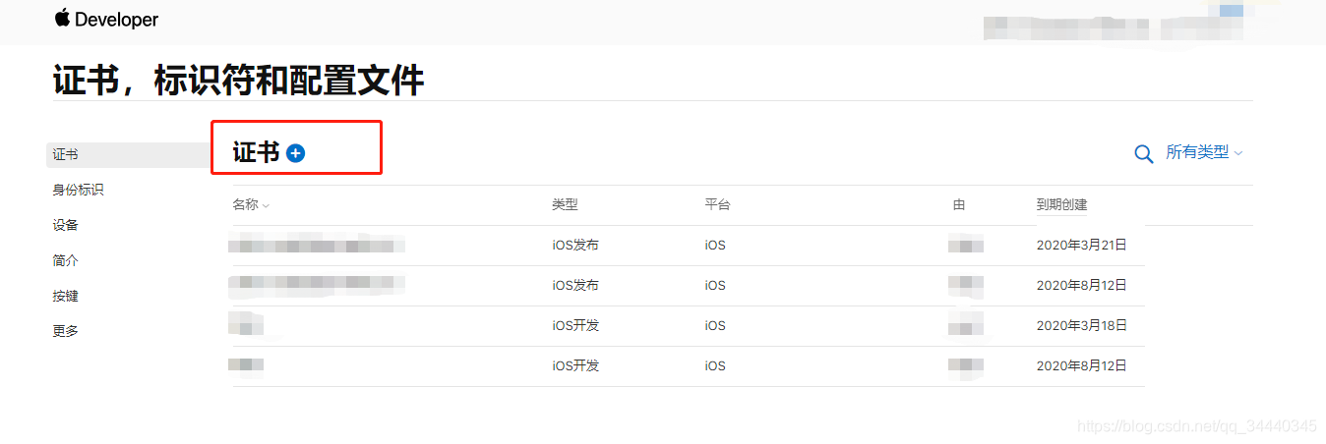Expand the 所有类型 filter dropdown

click(x=1205, y=152)
